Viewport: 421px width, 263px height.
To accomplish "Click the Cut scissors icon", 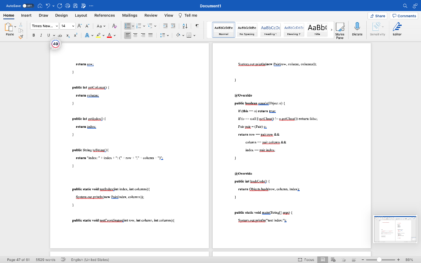I will pyautogui.click(x=21, y=25).
